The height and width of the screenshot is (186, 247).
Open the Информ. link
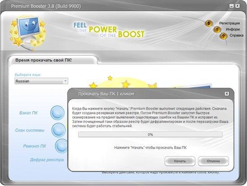(233, 29)
